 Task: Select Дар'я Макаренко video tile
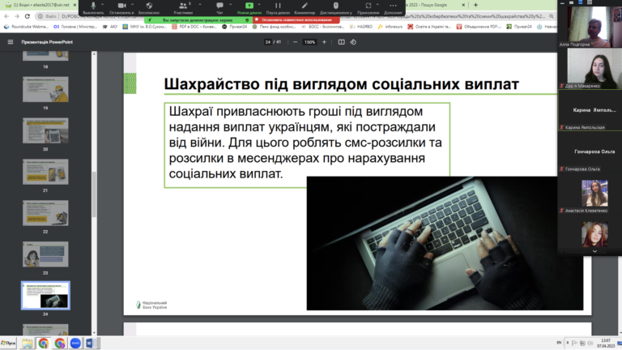(590, 68)
